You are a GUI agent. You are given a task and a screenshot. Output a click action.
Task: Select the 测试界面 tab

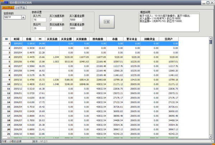click(8, 8)
